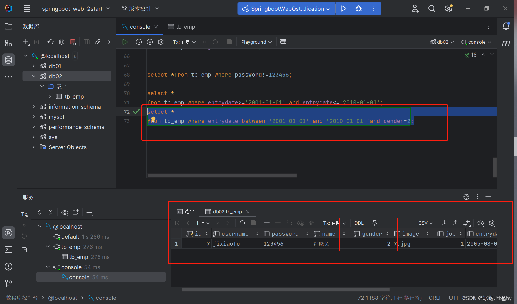Open the Playground dropdown

255,42
